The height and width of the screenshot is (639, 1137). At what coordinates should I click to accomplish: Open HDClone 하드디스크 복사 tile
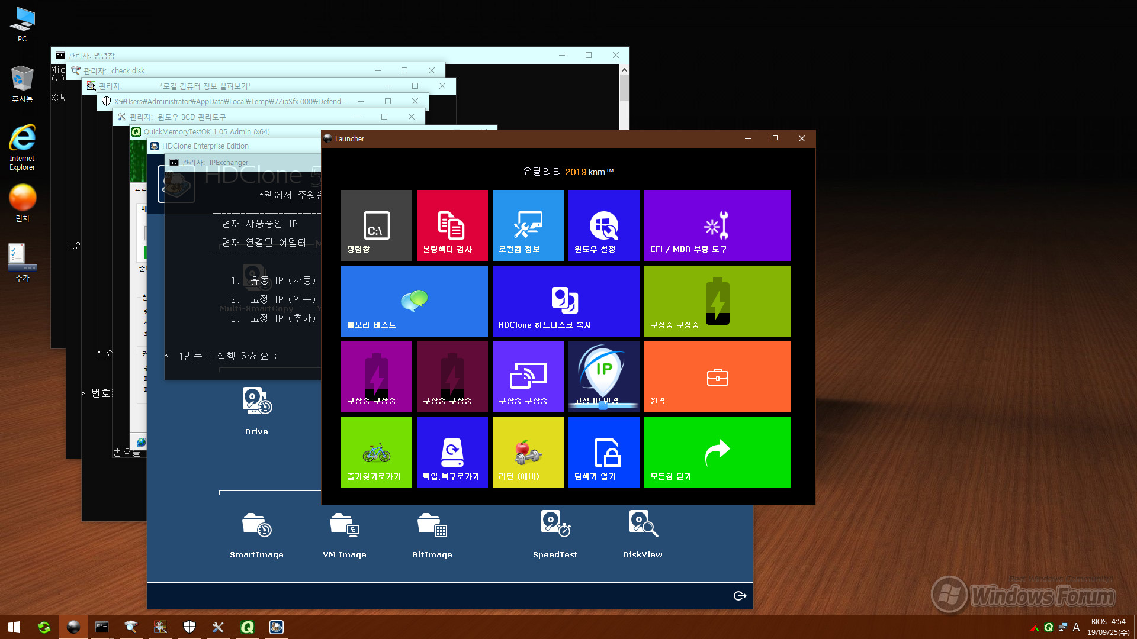pyautogui.click(x=566, y=301)
